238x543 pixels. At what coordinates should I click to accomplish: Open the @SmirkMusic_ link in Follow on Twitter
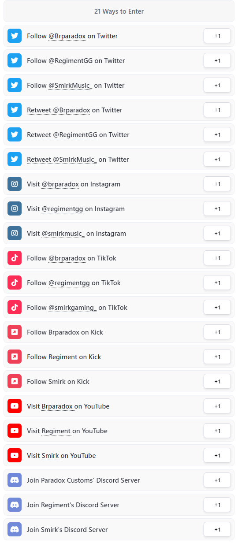click(x=70, y=86)
